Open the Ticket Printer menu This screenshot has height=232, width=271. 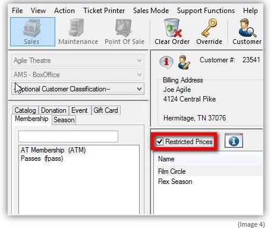pyautogui.click(x=104, y=11)
